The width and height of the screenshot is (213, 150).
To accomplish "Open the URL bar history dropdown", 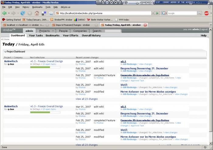I will [x=153, y=13].
